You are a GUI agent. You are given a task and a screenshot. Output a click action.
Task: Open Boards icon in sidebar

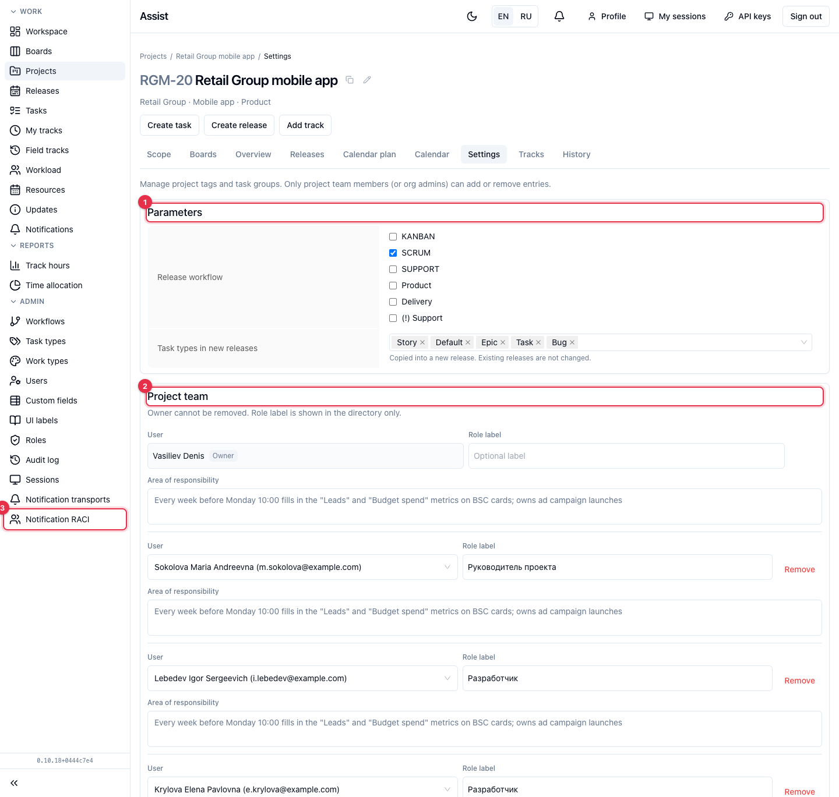(x=15, y=51)
